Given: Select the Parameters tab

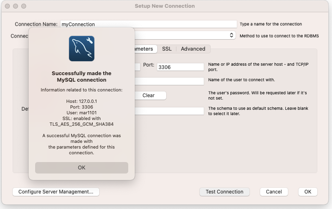Looking at the screenshot, I should pos(146,49).
